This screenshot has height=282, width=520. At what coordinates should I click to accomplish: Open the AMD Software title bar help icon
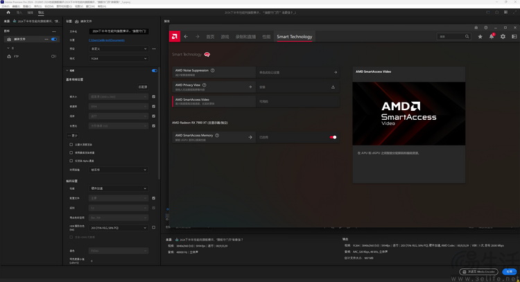pyautogui.click(x=485, y=28)
